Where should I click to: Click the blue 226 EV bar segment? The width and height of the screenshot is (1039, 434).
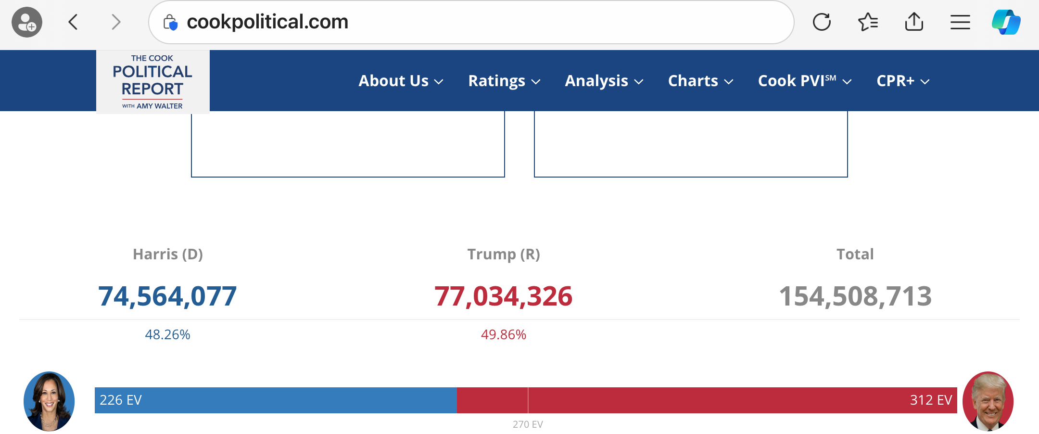click(276, 400)
